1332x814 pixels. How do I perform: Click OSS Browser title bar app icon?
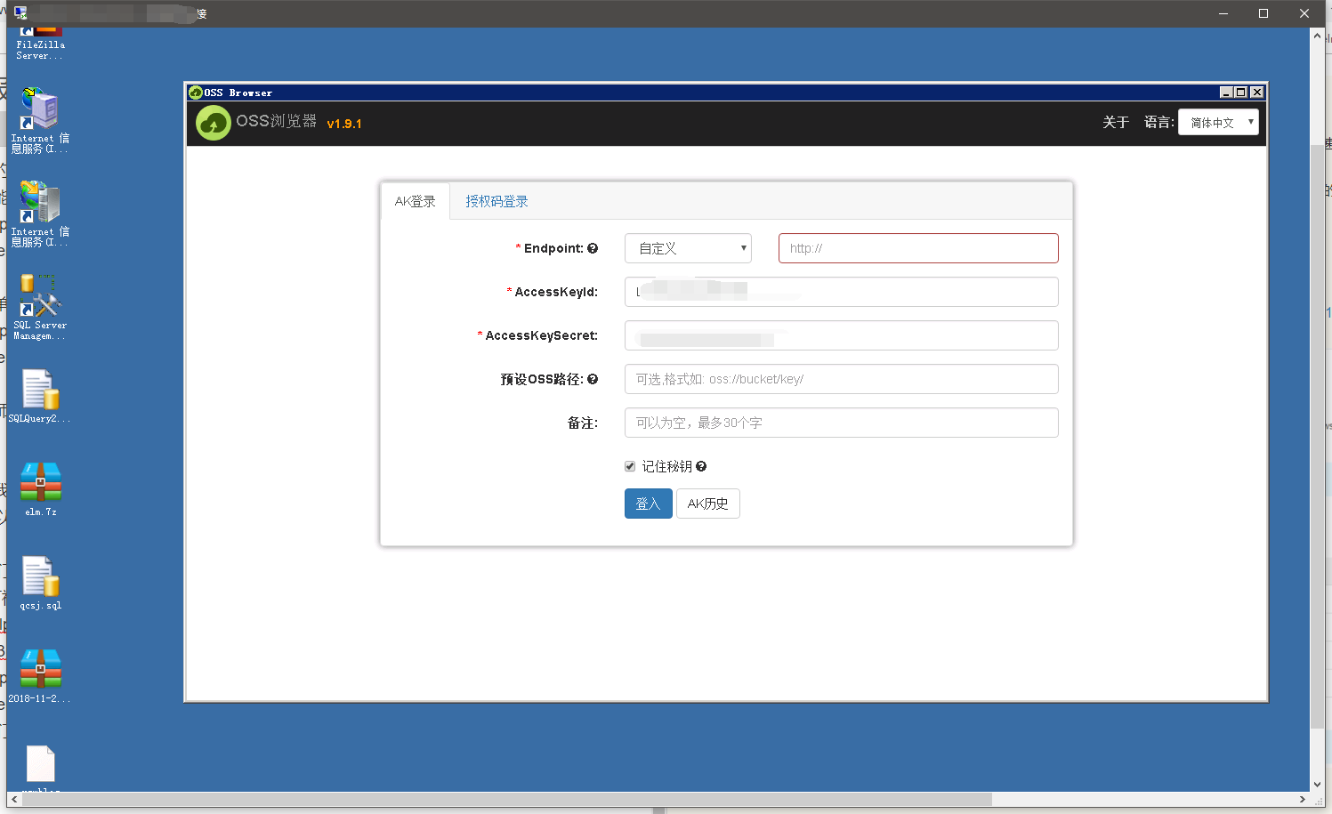[x=196, y=93]
